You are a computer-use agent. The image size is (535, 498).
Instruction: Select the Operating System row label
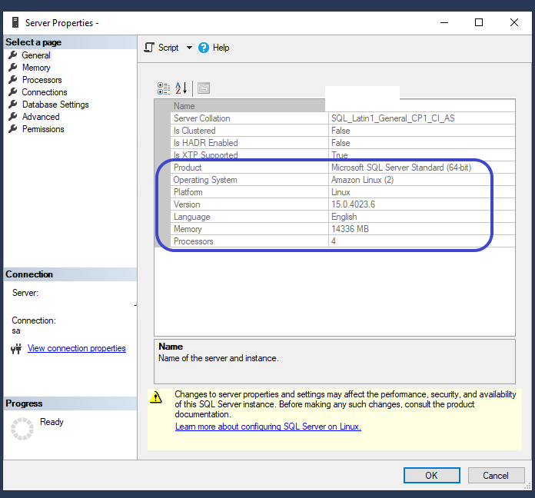[x=205, y=180]
